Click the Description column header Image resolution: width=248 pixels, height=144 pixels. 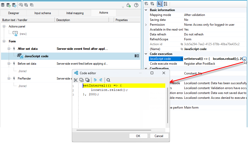(82, 20)
